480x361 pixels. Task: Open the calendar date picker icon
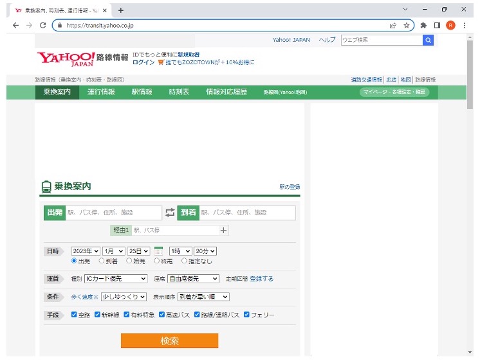[x=158, y=251]
